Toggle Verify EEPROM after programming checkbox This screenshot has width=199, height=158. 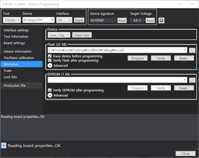(x=50, y=90)
